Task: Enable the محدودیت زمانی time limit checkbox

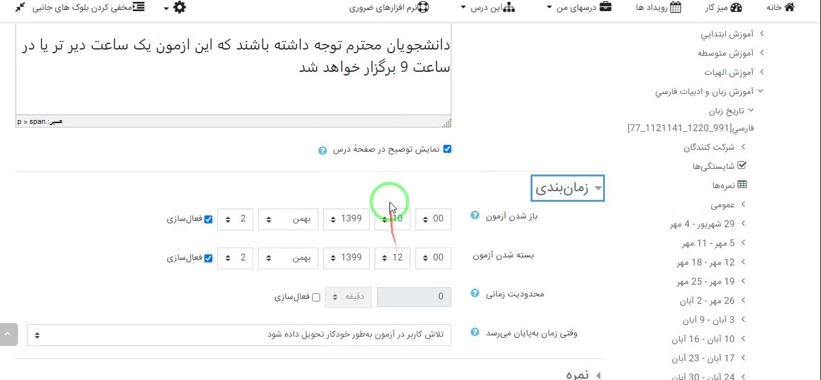Action: tap(316, 297)
